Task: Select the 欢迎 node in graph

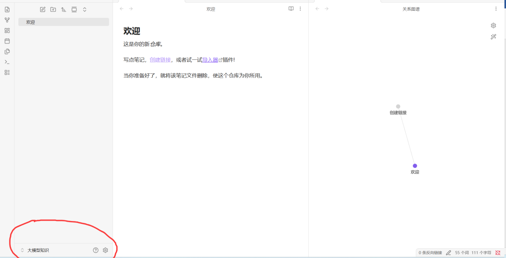Action: [x=415, y=165]
